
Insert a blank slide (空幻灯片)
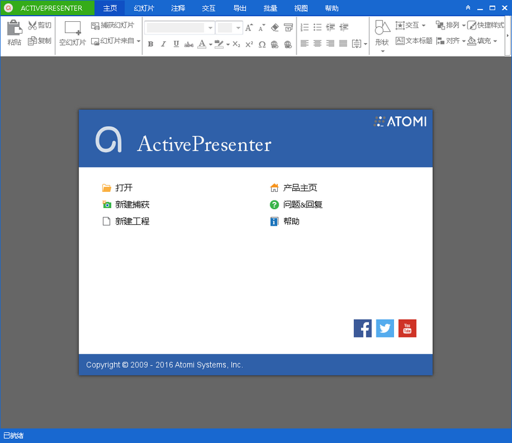coord(72,33)
